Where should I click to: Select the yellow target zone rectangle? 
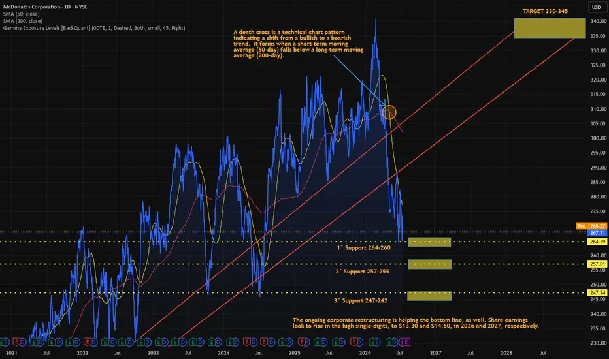pyautogui.click(x=550, y=28)
